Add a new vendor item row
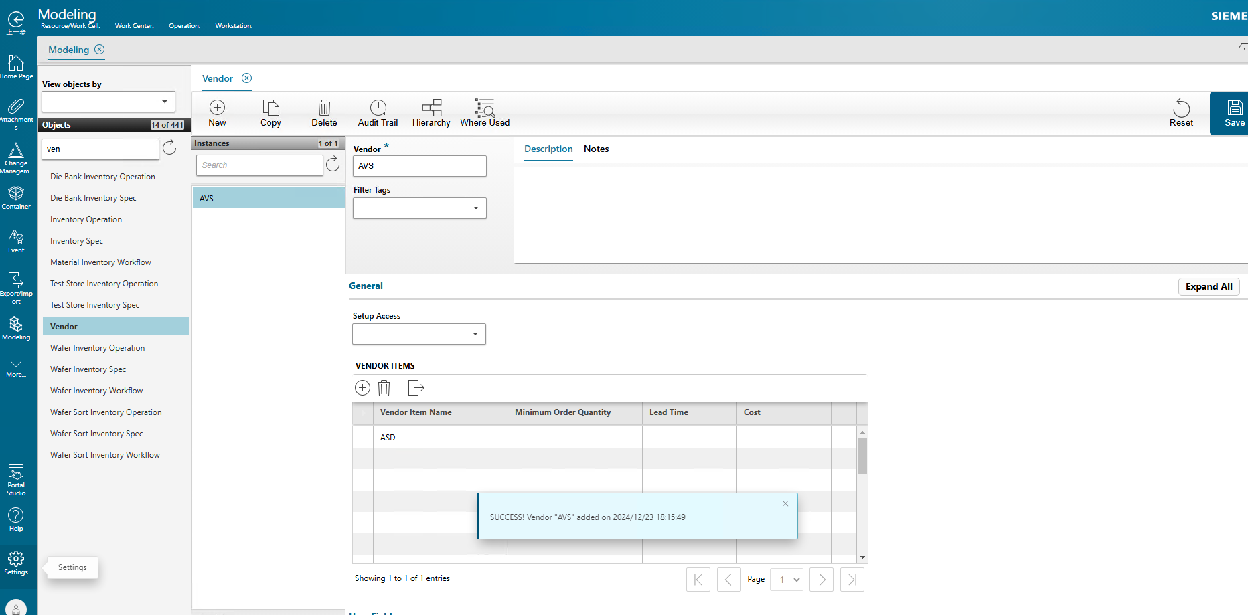1248x615 pixels. coord(362,387)
